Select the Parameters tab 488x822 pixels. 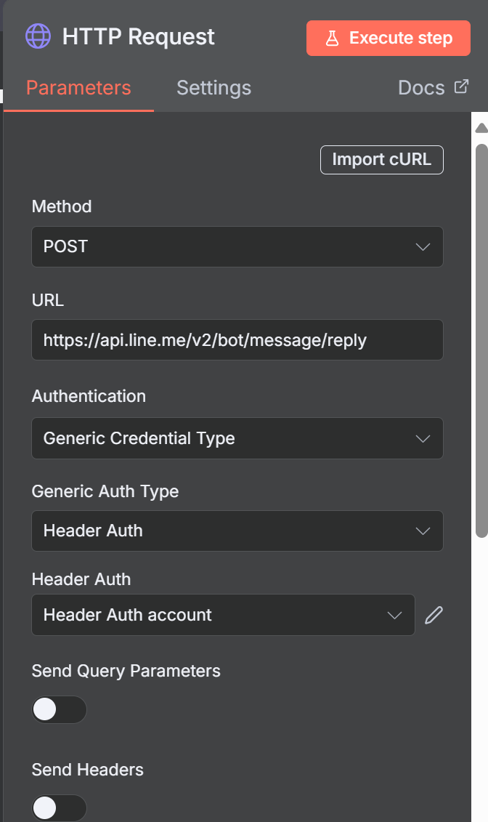(78, 88)
